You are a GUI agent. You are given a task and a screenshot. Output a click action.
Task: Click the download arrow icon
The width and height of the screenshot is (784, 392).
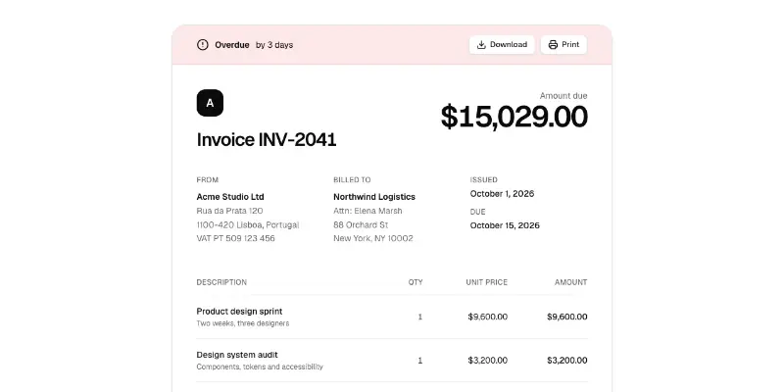pyautogui.click(x=481, y=44)
